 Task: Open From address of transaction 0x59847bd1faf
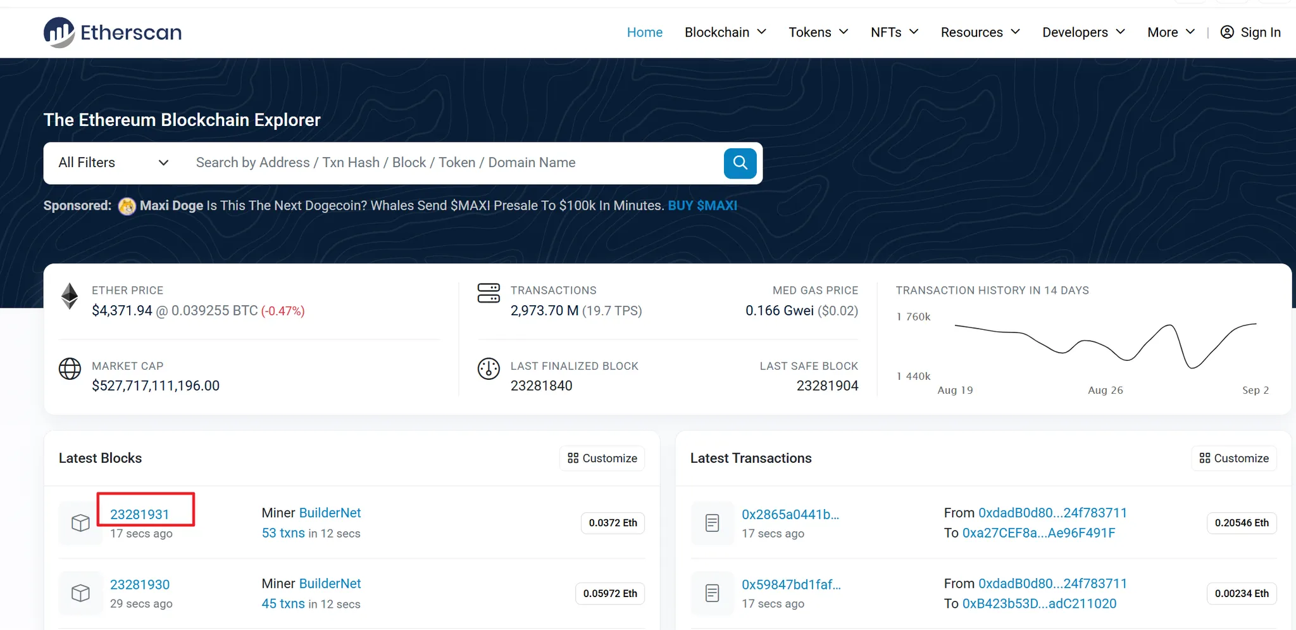[1053, 584]
